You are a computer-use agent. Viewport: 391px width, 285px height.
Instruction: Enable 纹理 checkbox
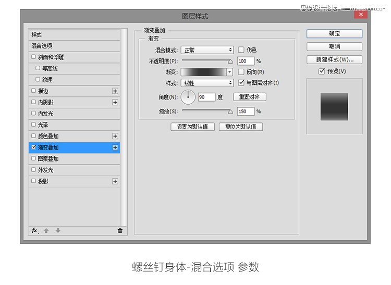coord(38,79)
